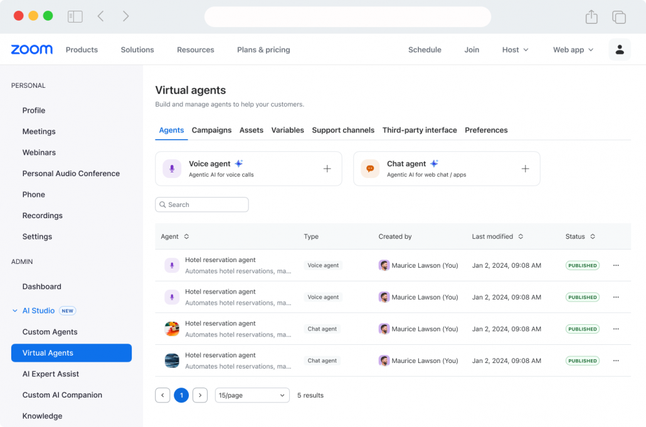Switch to the Campaigns tab
This screenshot has height=427, width=646.
point(212,130)
